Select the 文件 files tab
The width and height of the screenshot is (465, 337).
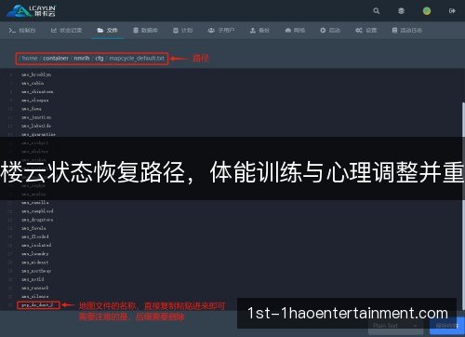click(107, 30)
